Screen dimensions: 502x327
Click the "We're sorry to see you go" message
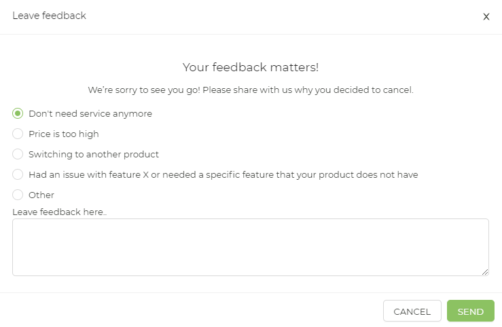(251, 90)
